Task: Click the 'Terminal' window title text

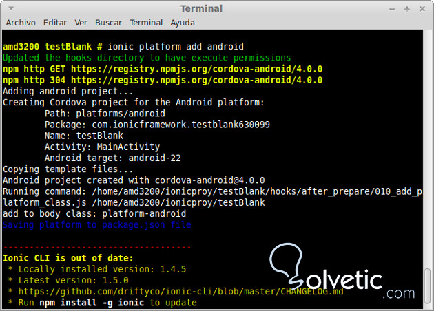Action: [x=201, y=8]
